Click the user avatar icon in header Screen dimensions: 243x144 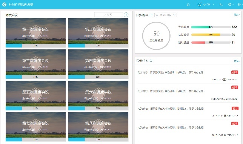tap(200, 5)
